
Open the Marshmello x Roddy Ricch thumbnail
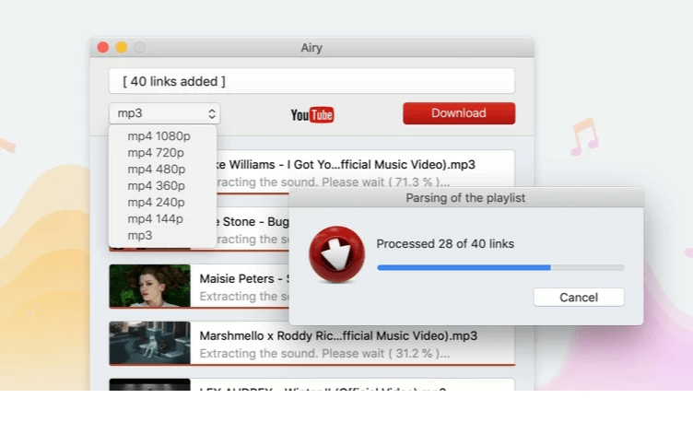150,343
